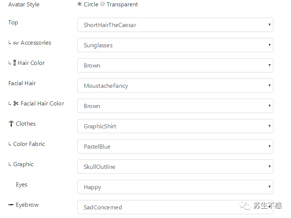Open the Eyes dropdown showing Happy

[x=175, y=187]
